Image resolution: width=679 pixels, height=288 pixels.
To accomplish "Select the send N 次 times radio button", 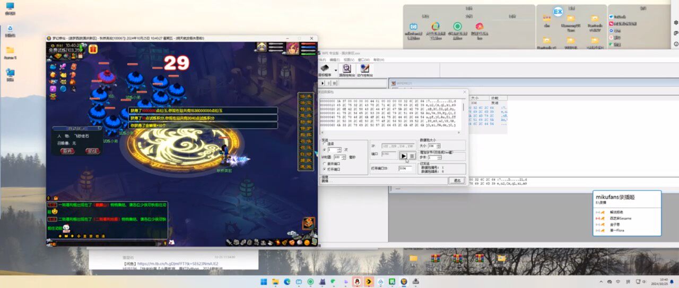I will pyautogui.click(x=324, y=150).
